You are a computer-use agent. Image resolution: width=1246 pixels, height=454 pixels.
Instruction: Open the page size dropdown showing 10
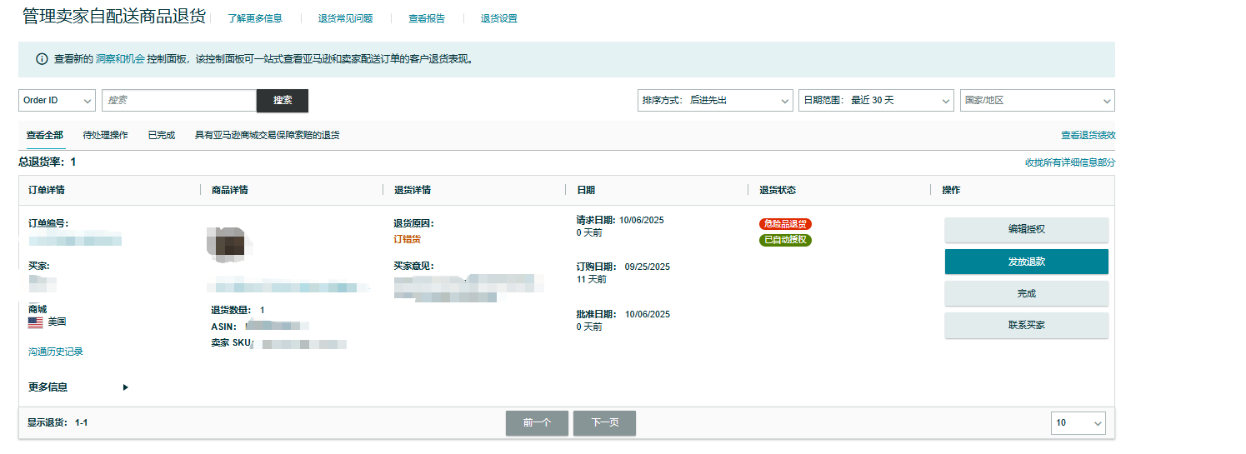click(1078, 423)
